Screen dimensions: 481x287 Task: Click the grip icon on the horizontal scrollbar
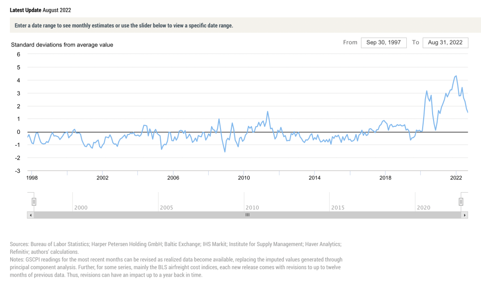247,215
